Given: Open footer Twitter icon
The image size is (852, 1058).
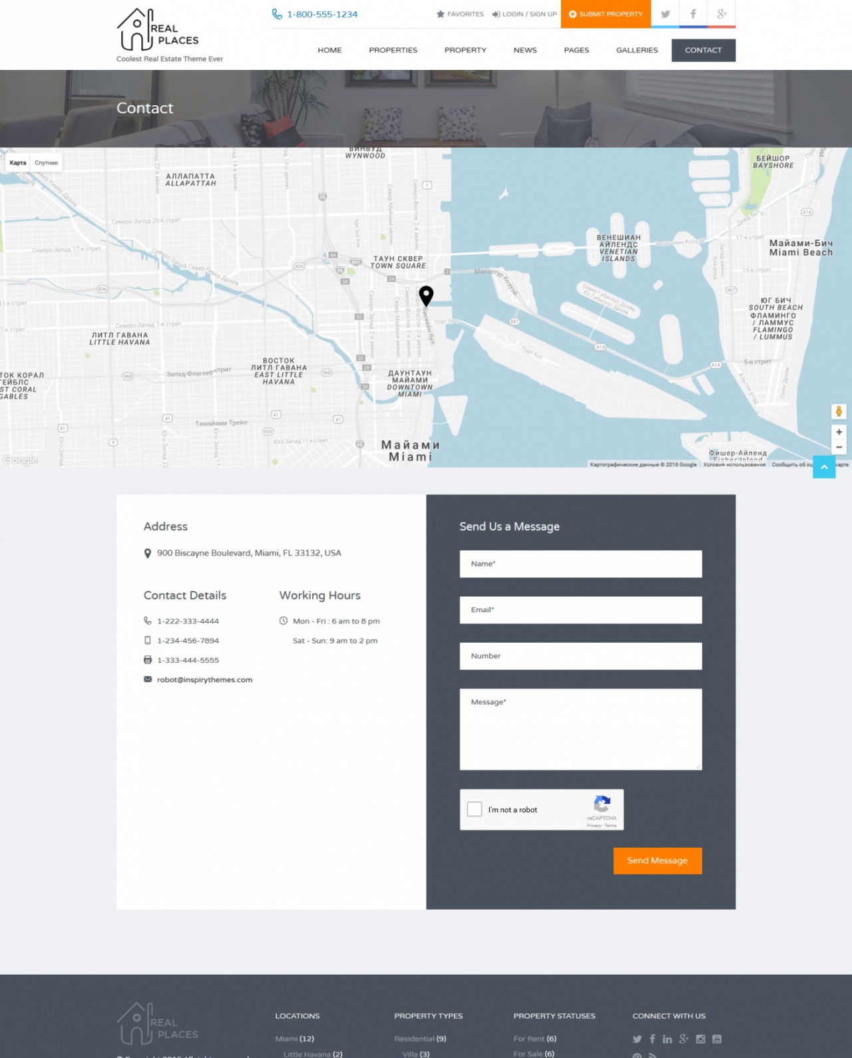Looking at the screenshot, I should (x=637, y=1039).
